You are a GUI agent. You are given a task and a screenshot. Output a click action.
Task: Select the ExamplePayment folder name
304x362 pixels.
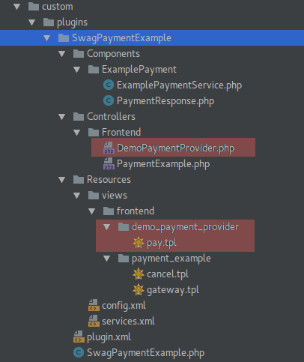[x=139, y=70]
